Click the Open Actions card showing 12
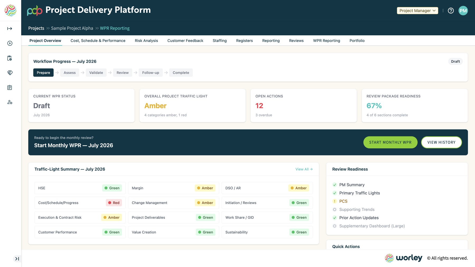The height and width of the screenshot is (267, 475). [x=303, y=106]
